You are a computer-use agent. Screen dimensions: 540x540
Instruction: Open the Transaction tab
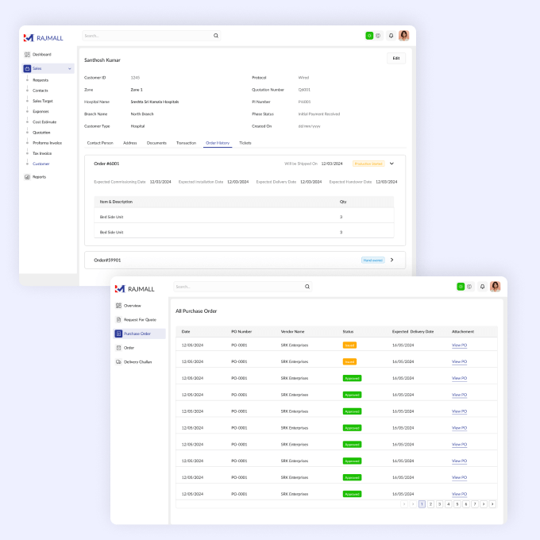(186, 143)
